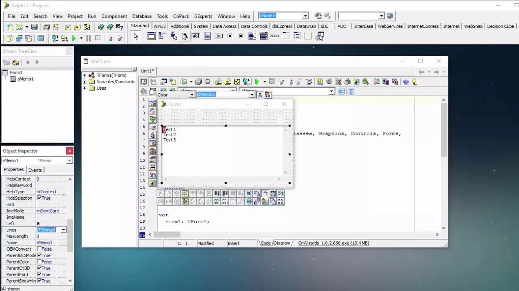This screenshot has height=291, width=519.
Task: Open the Run button dropdown arrow in main toolbar
Action: point(81,38)
